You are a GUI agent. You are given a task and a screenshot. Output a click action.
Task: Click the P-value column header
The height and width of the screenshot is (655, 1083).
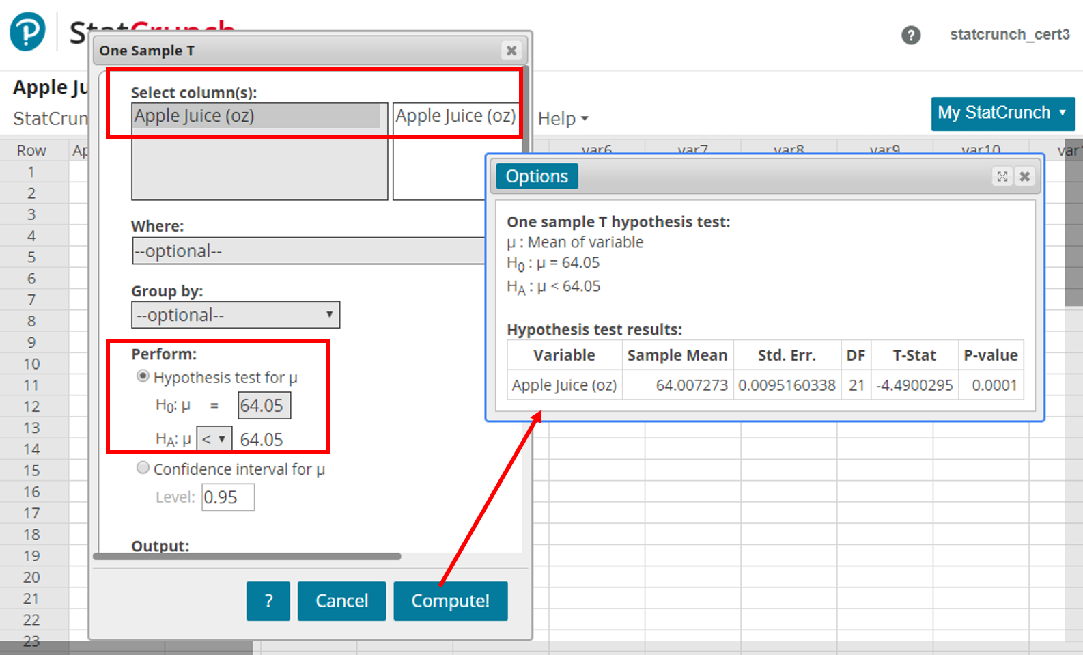pos(990,355)
